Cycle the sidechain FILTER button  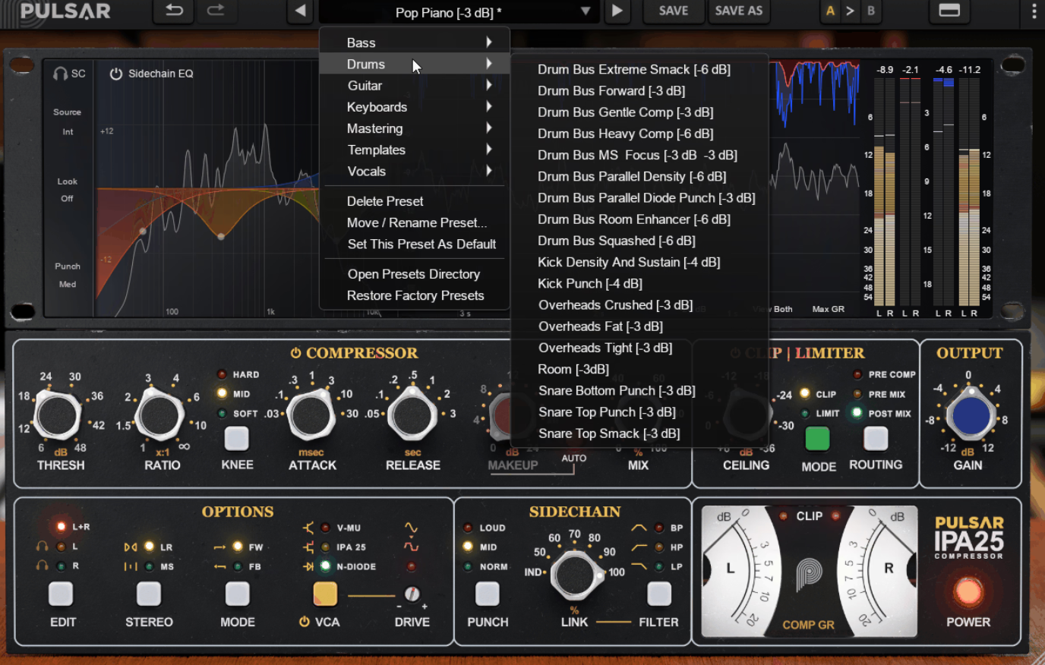(658, 594)
